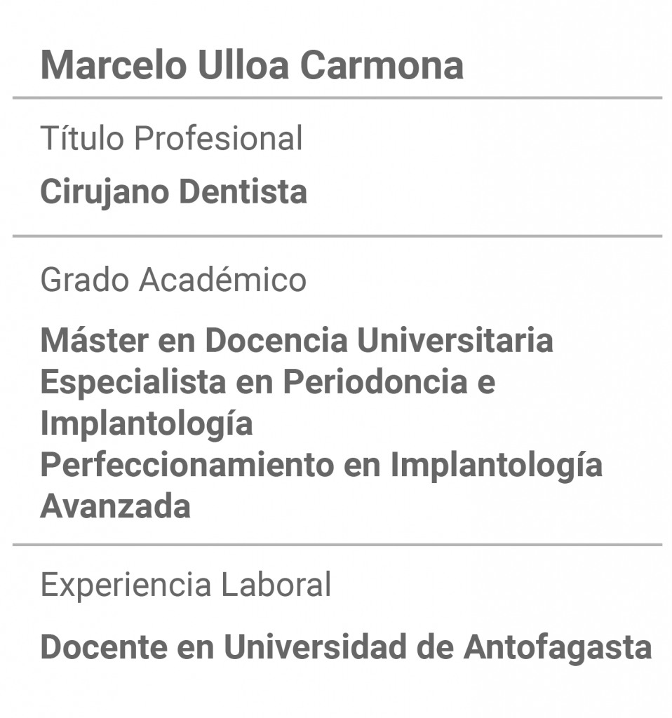Screen dimensions: 672x718
Task: Select the Grado Académico heading
Action: (173, 279)
